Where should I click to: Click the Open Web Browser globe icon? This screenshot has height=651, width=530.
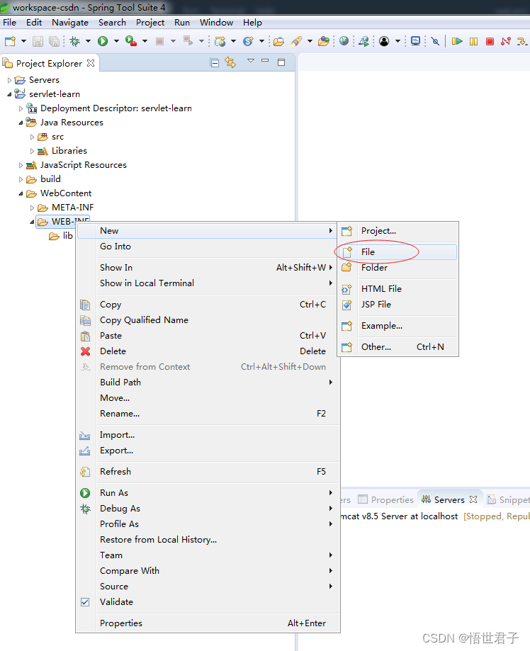[344, 40]
